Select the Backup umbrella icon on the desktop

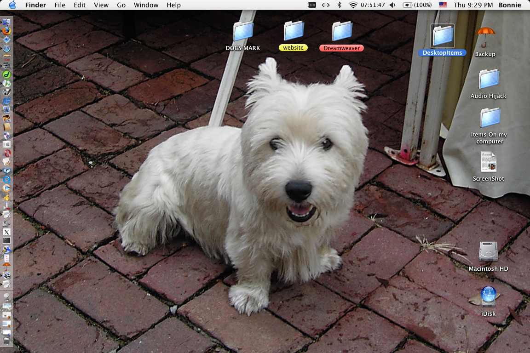485,37
